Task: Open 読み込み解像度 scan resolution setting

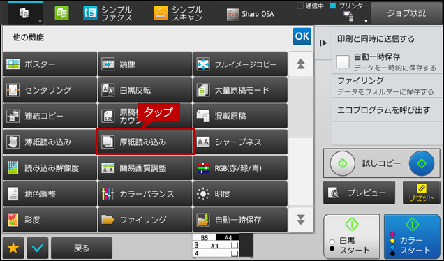Action: click(50, 168)
